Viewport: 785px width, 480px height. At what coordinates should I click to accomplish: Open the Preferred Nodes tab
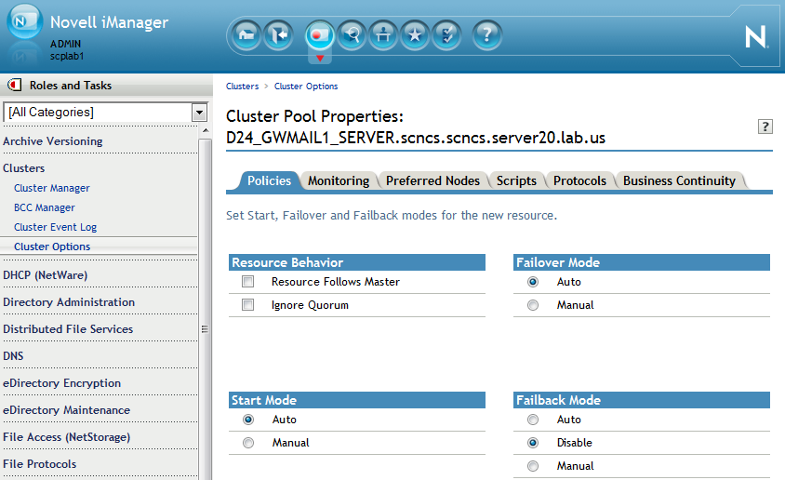(x=432, y=180)
